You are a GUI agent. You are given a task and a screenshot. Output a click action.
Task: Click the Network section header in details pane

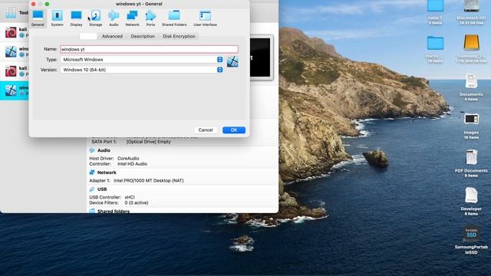(107, 172)
